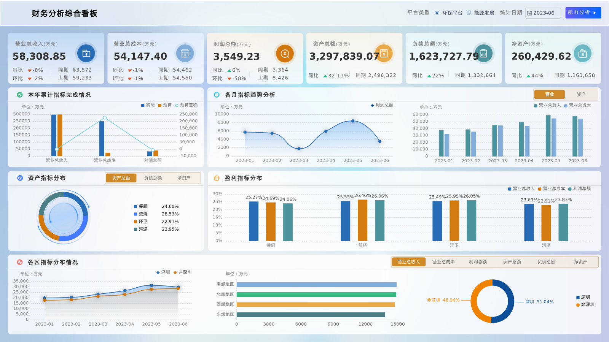
Task: Select the 资产总额 tab in asset distribution
Action: point(121,178)
